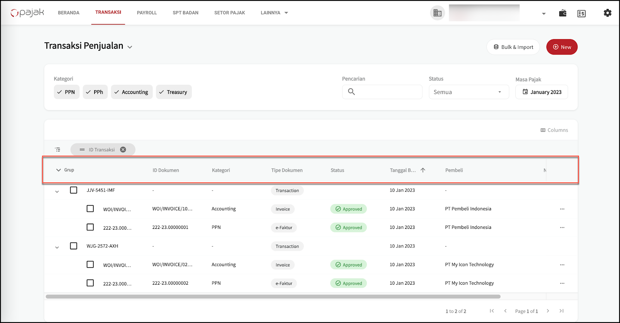Open the Transaksi Penjualan title dropdown
This screenshot has height=323, width=620.
[x=130, y=47]
